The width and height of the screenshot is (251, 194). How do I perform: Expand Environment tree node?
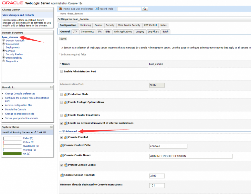4,44
